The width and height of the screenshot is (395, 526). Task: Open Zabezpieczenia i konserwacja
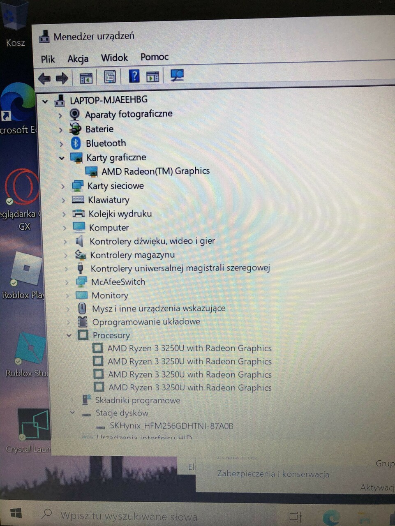click(x=273, y=474)
